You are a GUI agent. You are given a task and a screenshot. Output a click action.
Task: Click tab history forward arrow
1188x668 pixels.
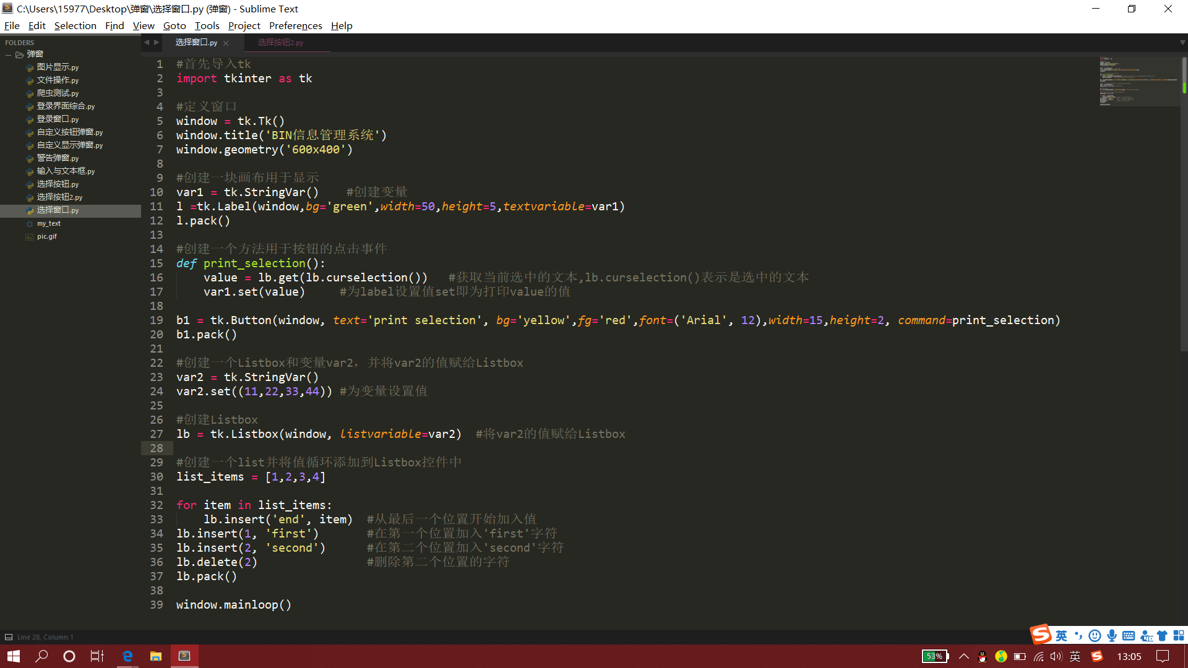coord(157,42)
